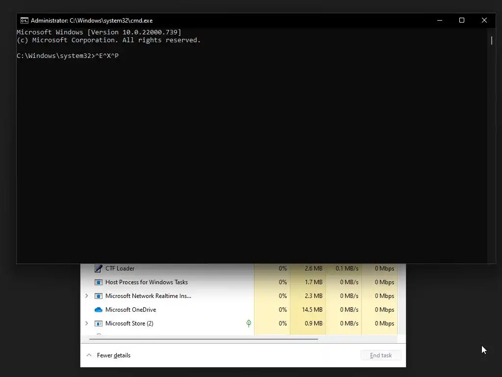Select the Microsoft Store (2) process name
Screen dimensions: 502x377
point(129,323)
